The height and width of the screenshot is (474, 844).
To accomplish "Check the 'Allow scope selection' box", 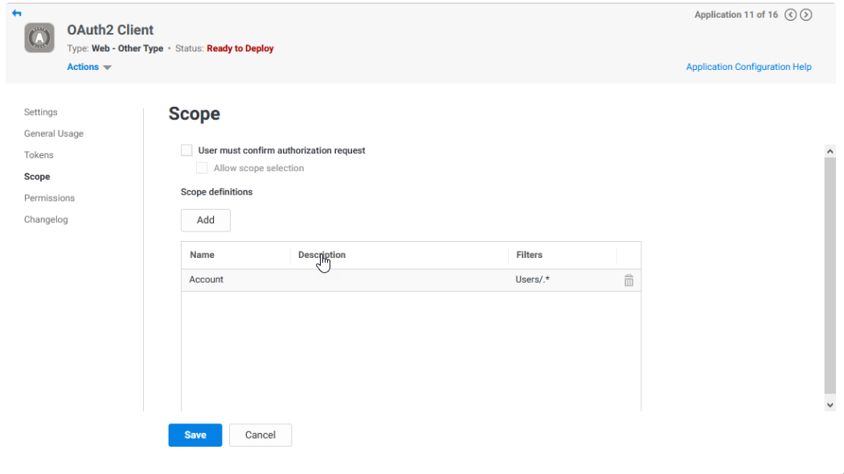I will point(202,167).
